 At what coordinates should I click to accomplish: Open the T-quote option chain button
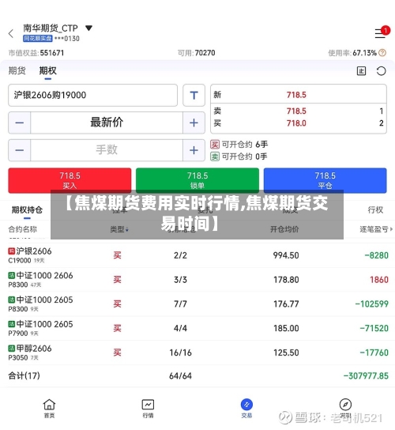pos(194,95)
